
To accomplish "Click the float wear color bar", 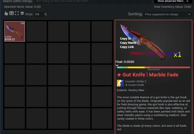I will [x=153, y=67].
